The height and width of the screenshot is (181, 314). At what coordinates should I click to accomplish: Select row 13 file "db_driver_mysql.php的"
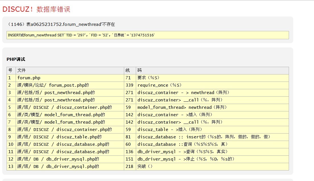coord(73,167)
